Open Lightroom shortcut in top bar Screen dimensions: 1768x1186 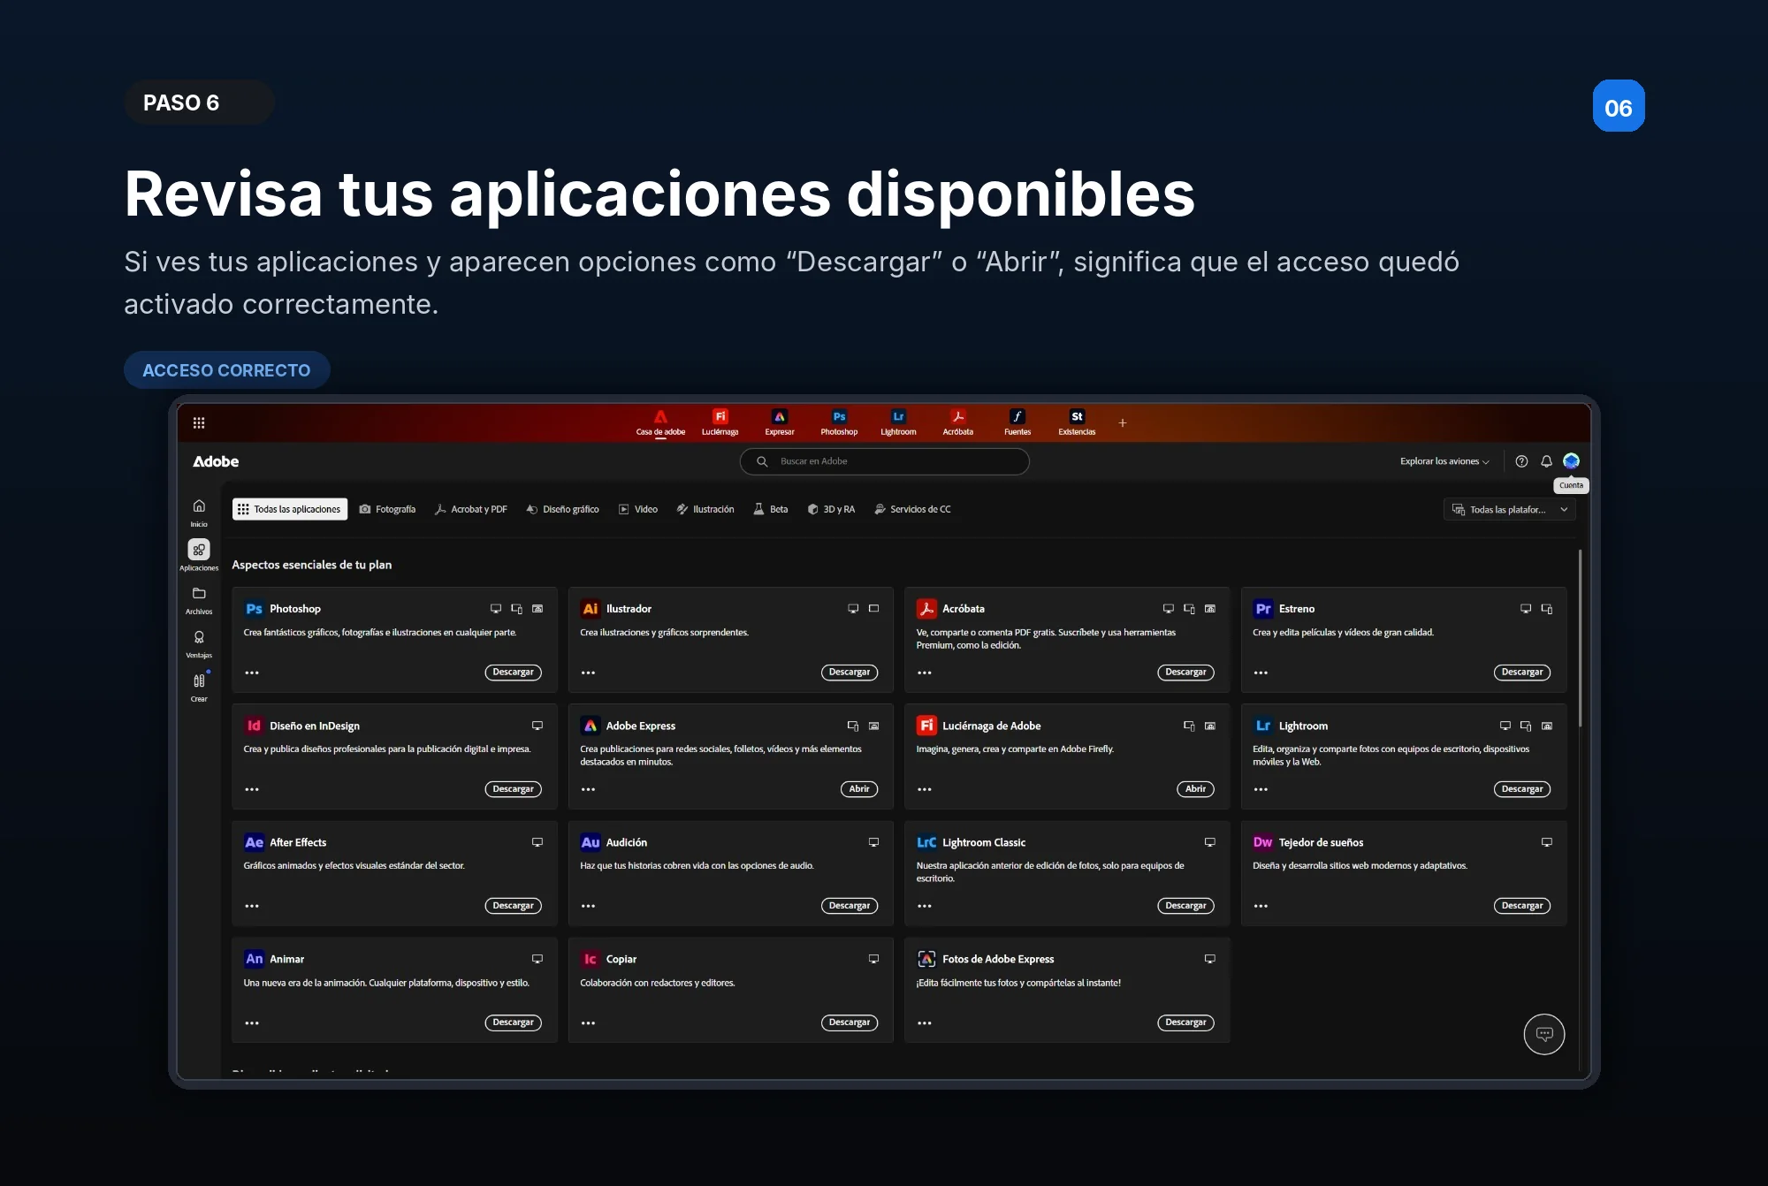click(898, 422)
